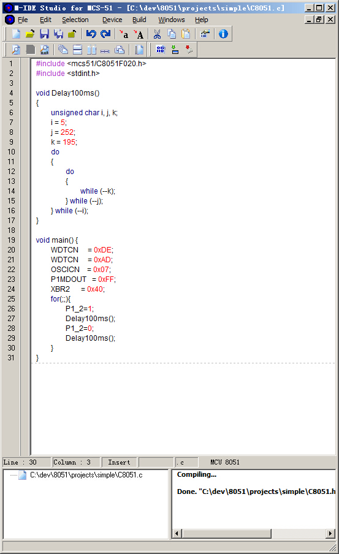
Task: Click the Download to device red arrow icon
Action: click(189, 50)
